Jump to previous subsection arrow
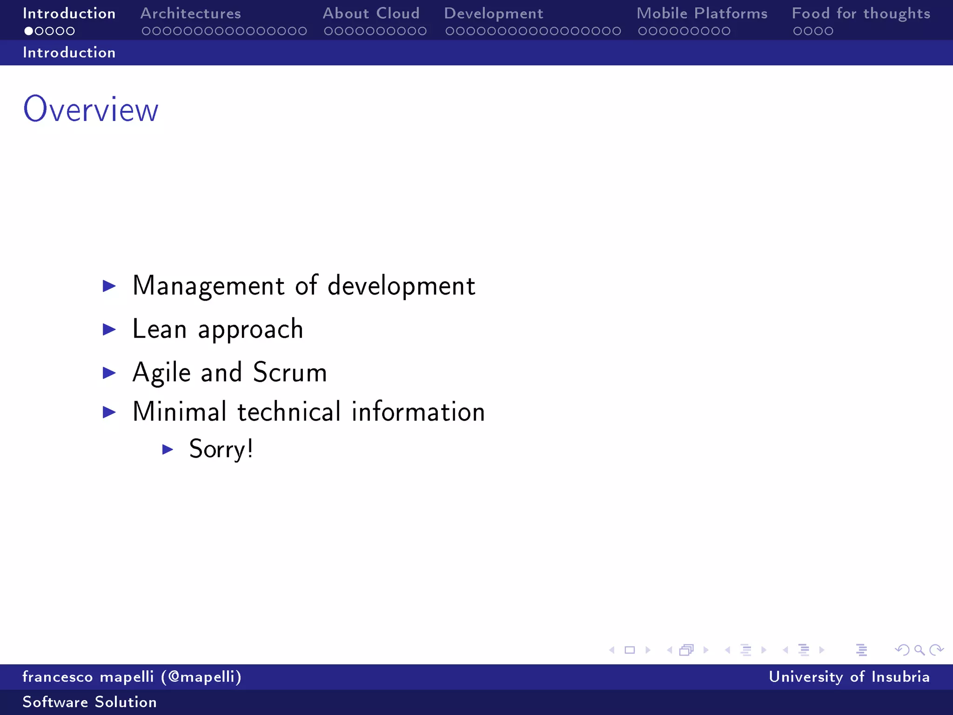The image size is (953, 715). point(727,650)
